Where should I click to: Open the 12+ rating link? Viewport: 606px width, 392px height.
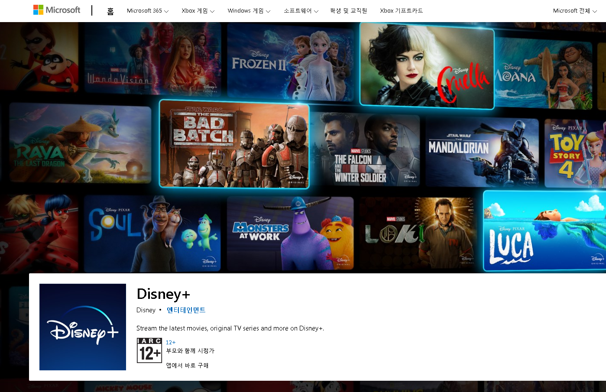171,342
